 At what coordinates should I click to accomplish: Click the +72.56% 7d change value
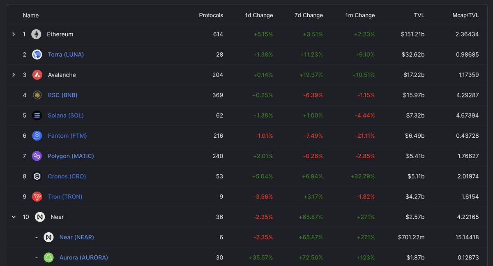[311, 258]
